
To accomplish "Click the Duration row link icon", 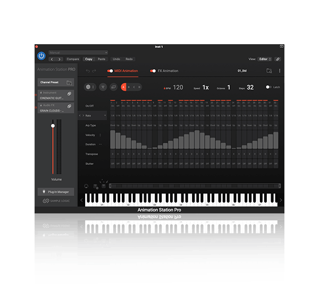I will 100,144.
